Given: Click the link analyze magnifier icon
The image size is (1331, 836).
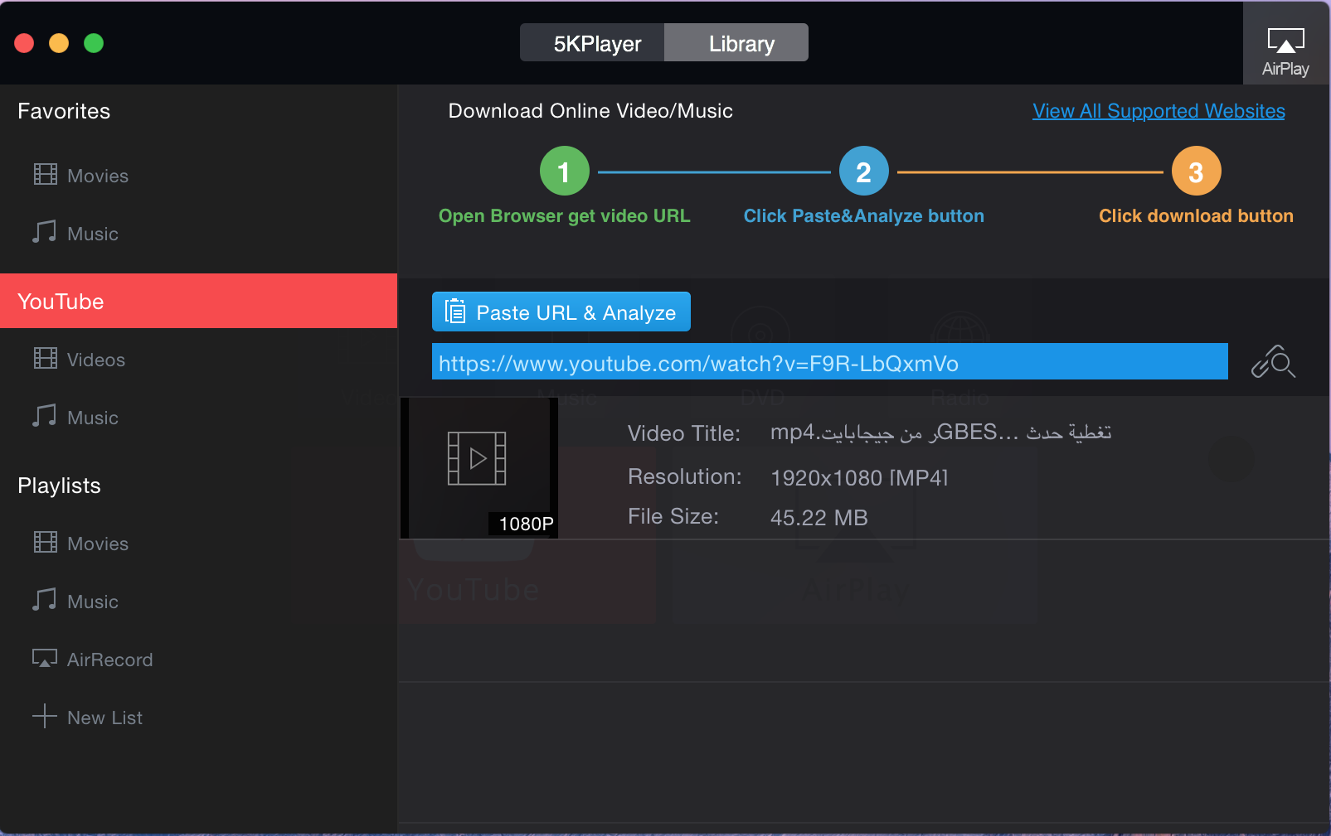Looking at the screenshot, I should pos(1273,362).
